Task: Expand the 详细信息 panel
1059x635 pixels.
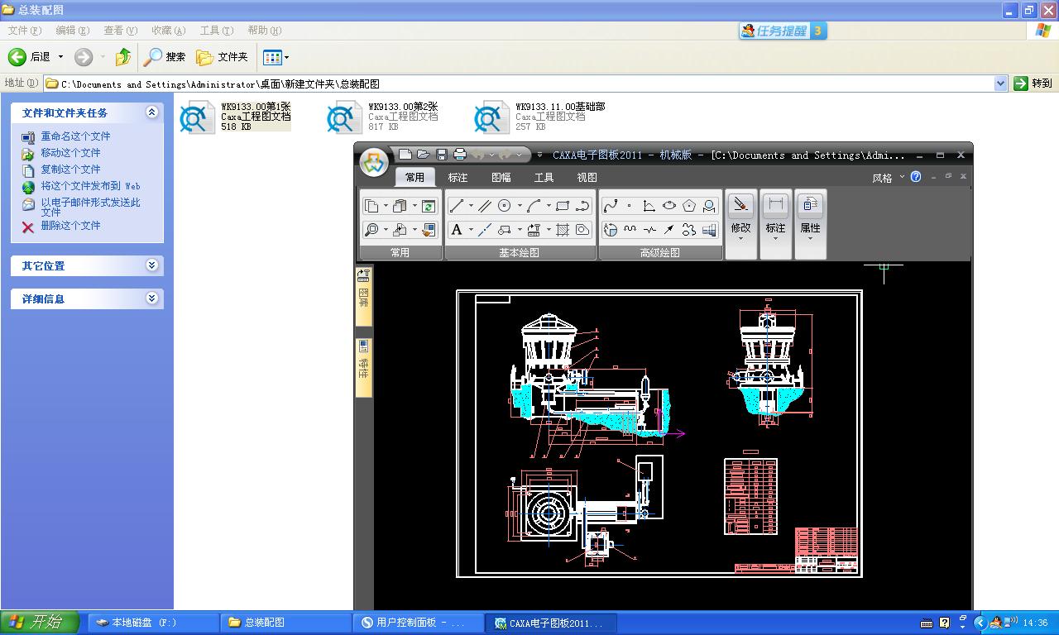Action: [x=151, y=298]
